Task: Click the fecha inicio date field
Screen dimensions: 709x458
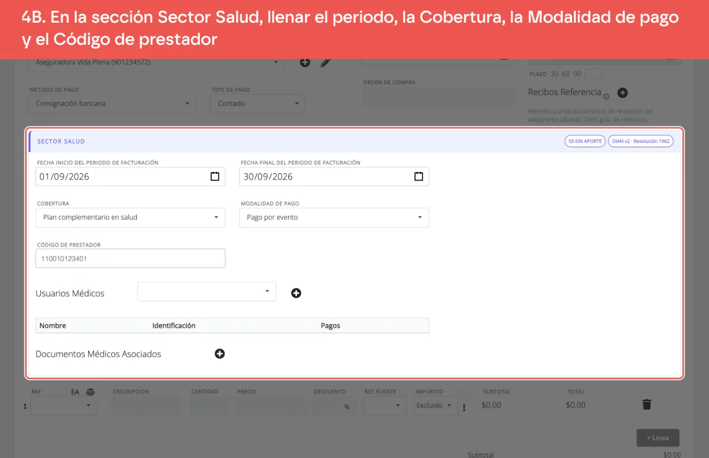Action: point(130,177)
